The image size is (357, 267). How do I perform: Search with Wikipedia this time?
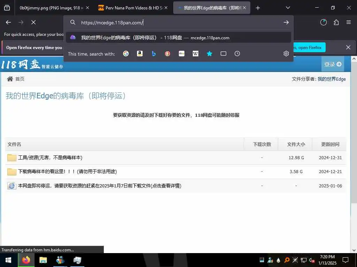[x=196, y=54]
